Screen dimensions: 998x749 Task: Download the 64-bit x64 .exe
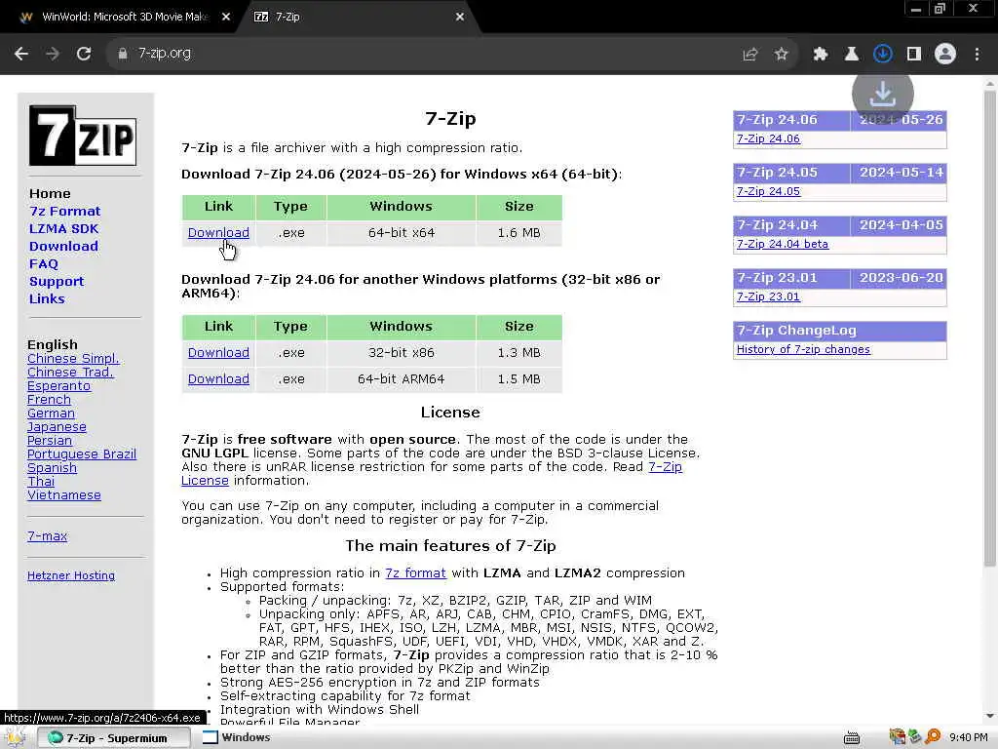coord(218,233)
